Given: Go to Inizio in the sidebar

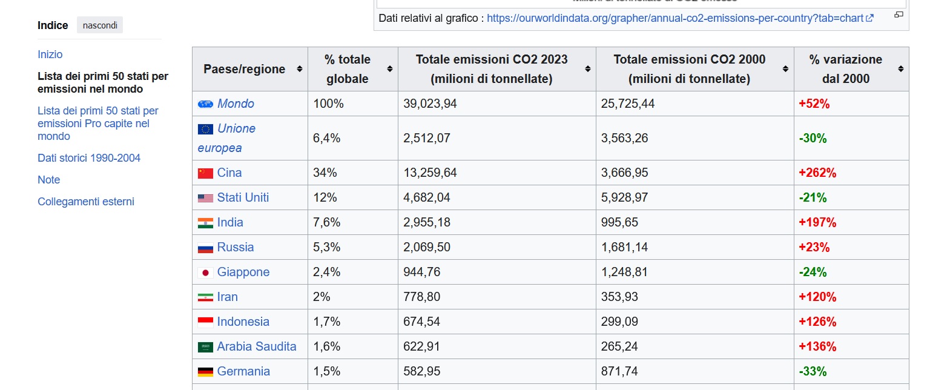Looking at the screenshot, I should pos(50,55).
